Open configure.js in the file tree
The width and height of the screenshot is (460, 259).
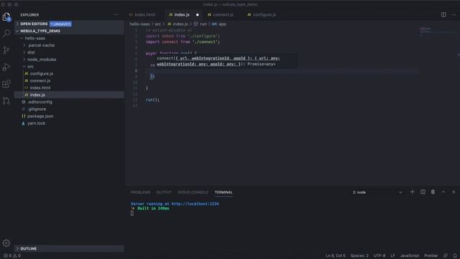pyautogui.click(x=69, y=73)
